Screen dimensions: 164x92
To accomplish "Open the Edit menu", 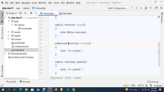I will click(12, 3).
